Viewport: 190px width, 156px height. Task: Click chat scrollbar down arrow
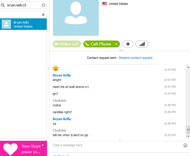[x=188, y=136]
